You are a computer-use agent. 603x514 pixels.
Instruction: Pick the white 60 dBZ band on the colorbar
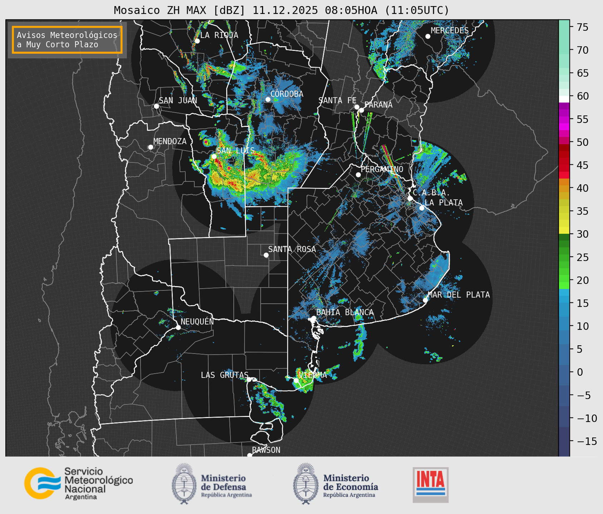click(564, 99)
